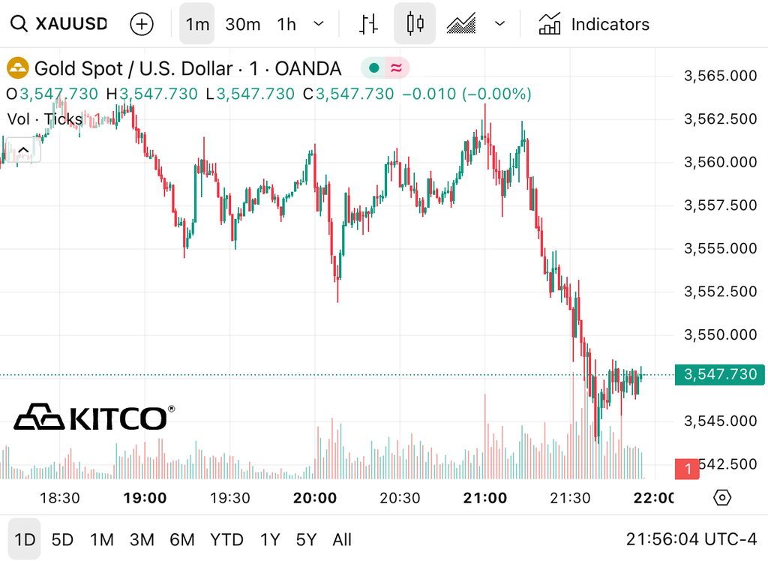Click the gold bars symbol logo

18,68
